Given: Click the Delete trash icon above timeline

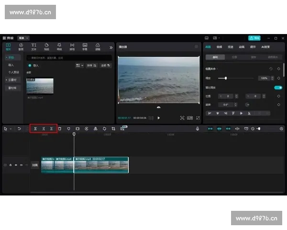Looking at the screenshot, I should tap(60, 128).
